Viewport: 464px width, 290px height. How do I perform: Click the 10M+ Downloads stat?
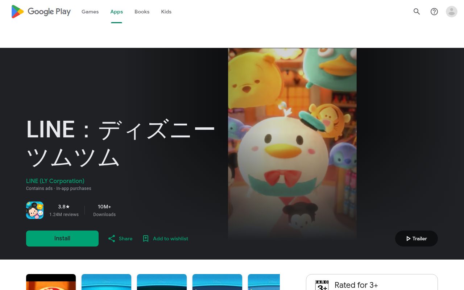pyautogui.click(x=104, y=210)
